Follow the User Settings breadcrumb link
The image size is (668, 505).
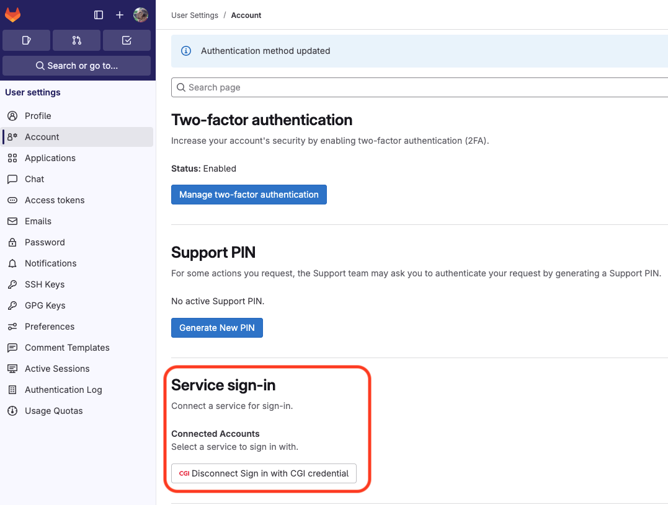[195, 15]
